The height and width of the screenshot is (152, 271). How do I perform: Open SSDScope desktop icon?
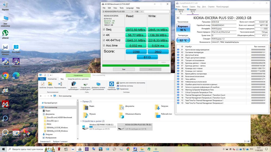coord(16,134)
